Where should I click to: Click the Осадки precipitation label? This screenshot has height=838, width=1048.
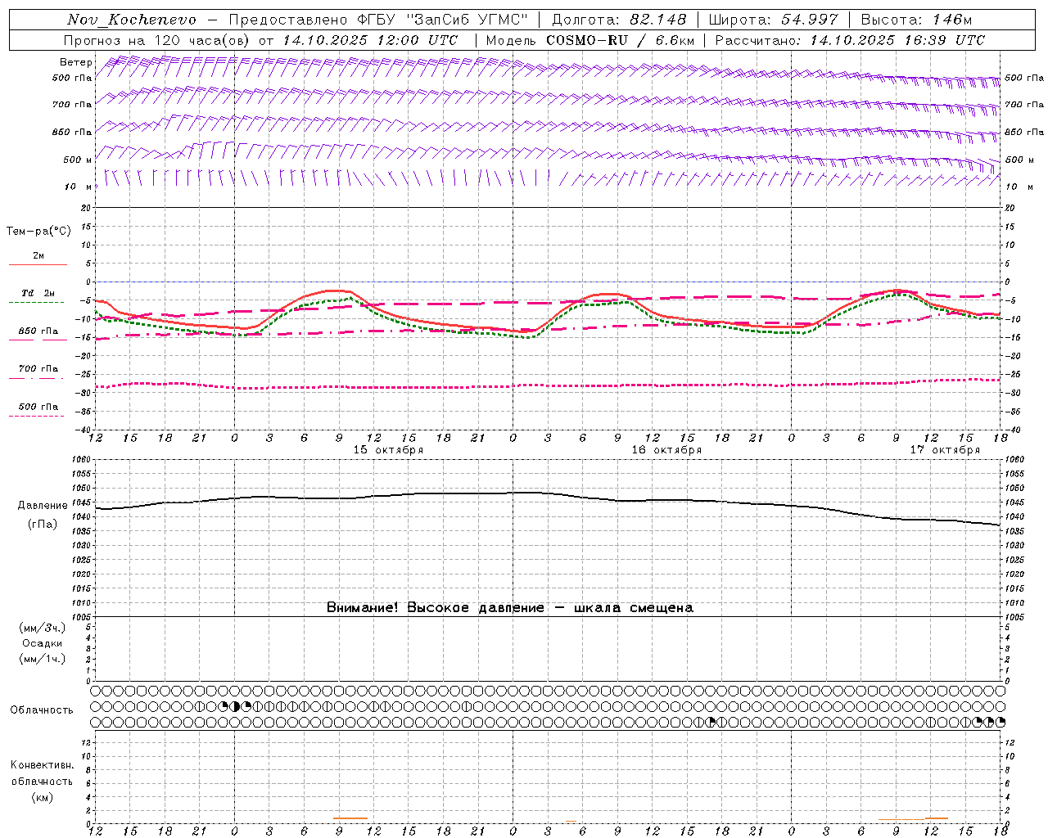(43, 643)
